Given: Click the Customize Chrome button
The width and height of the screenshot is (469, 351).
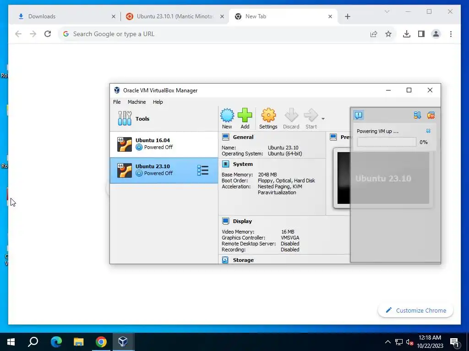Looking at the screenshot, I should 416,310.
